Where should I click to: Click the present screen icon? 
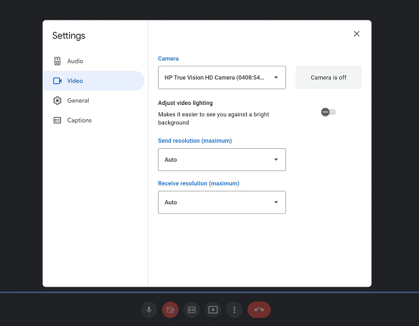point(213,310)
